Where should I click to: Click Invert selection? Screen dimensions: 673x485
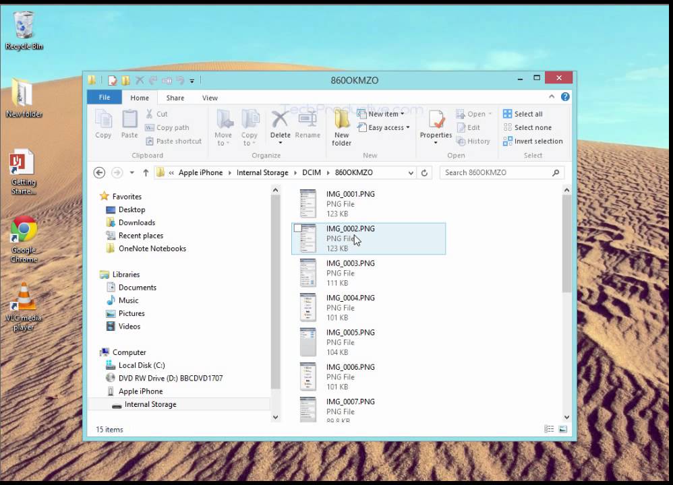click(x=533, y=141)
